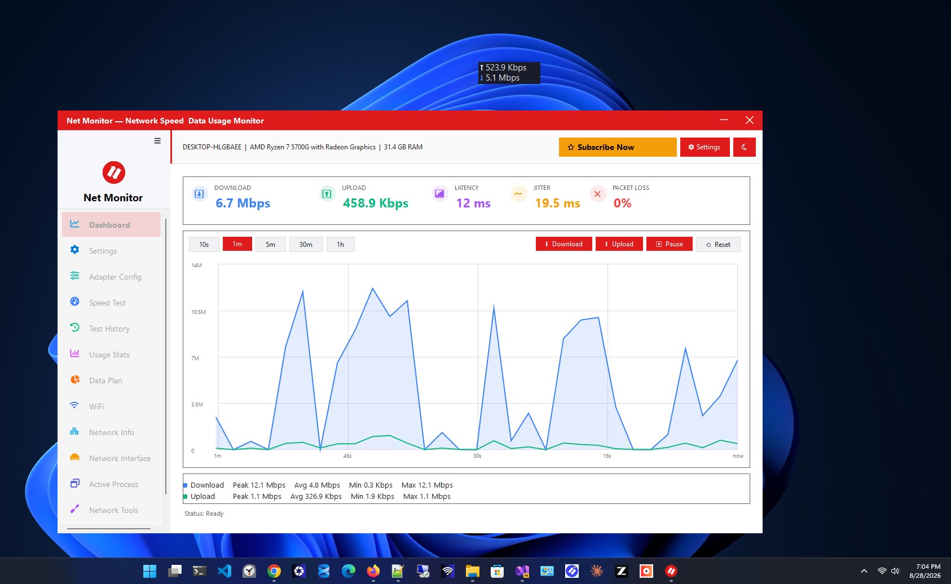
Task: Click the red X packet loss icon
Action: click(597, 194)
